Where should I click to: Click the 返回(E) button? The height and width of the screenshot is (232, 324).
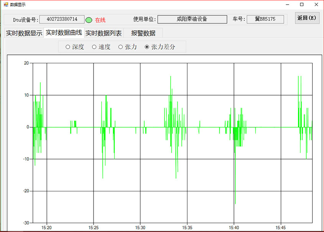(308, 19)
